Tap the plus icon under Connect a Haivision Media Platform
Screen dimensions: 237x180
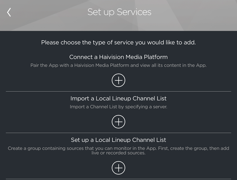click(x=118, y=80)
